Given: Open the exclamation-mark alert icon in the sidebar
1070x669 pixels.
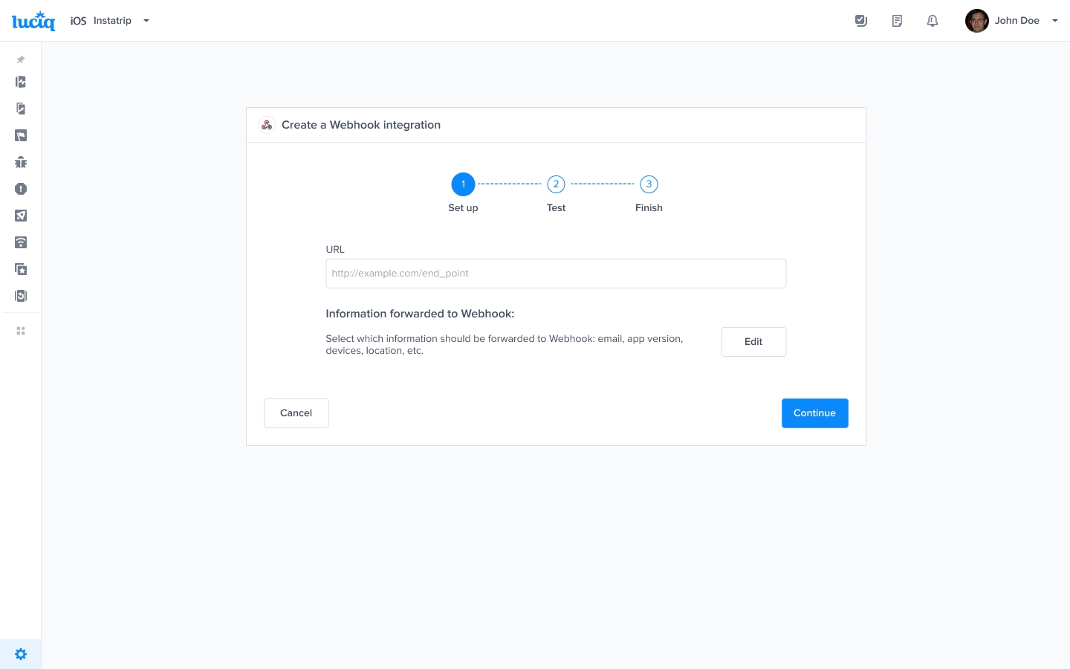Looking at the screenshot, I should tap(21, 189).
